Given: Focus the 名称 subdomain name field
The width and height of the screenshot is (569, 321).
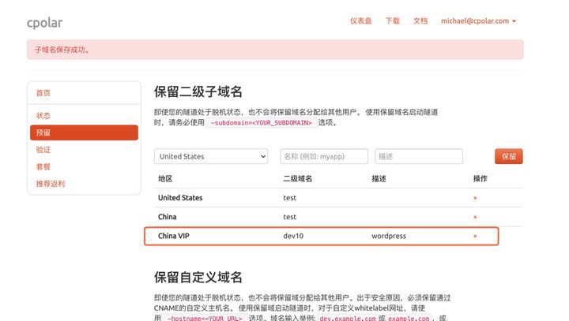Looking at the screenshot, I should click(324, 156).
